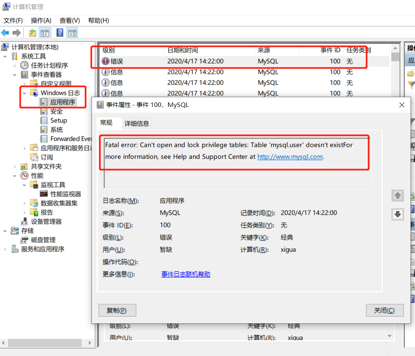Open 任务计划程序 in the tree
415x356 pixels.
(x=49, y=65)
